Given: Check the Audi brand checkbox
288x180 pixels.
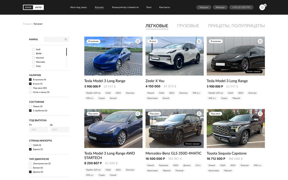Looking at the screenshot, I should 33,49.
